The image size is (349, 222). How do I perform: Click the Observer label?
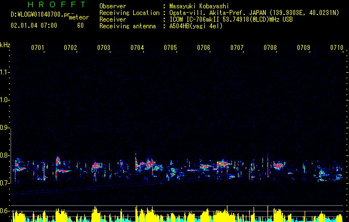[x=113, y=6]
